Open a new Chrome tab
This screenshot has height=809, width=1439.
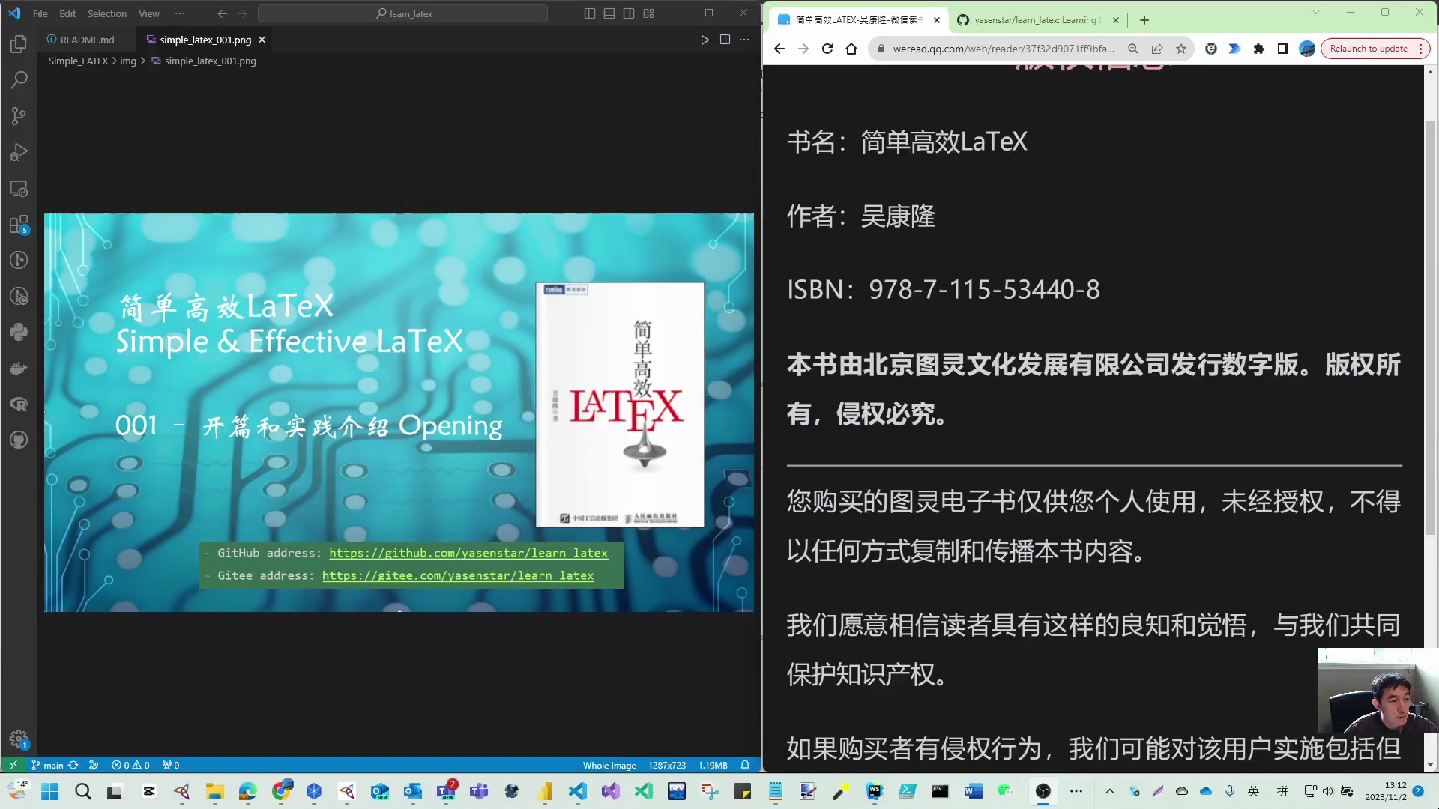coord(1144,20)
